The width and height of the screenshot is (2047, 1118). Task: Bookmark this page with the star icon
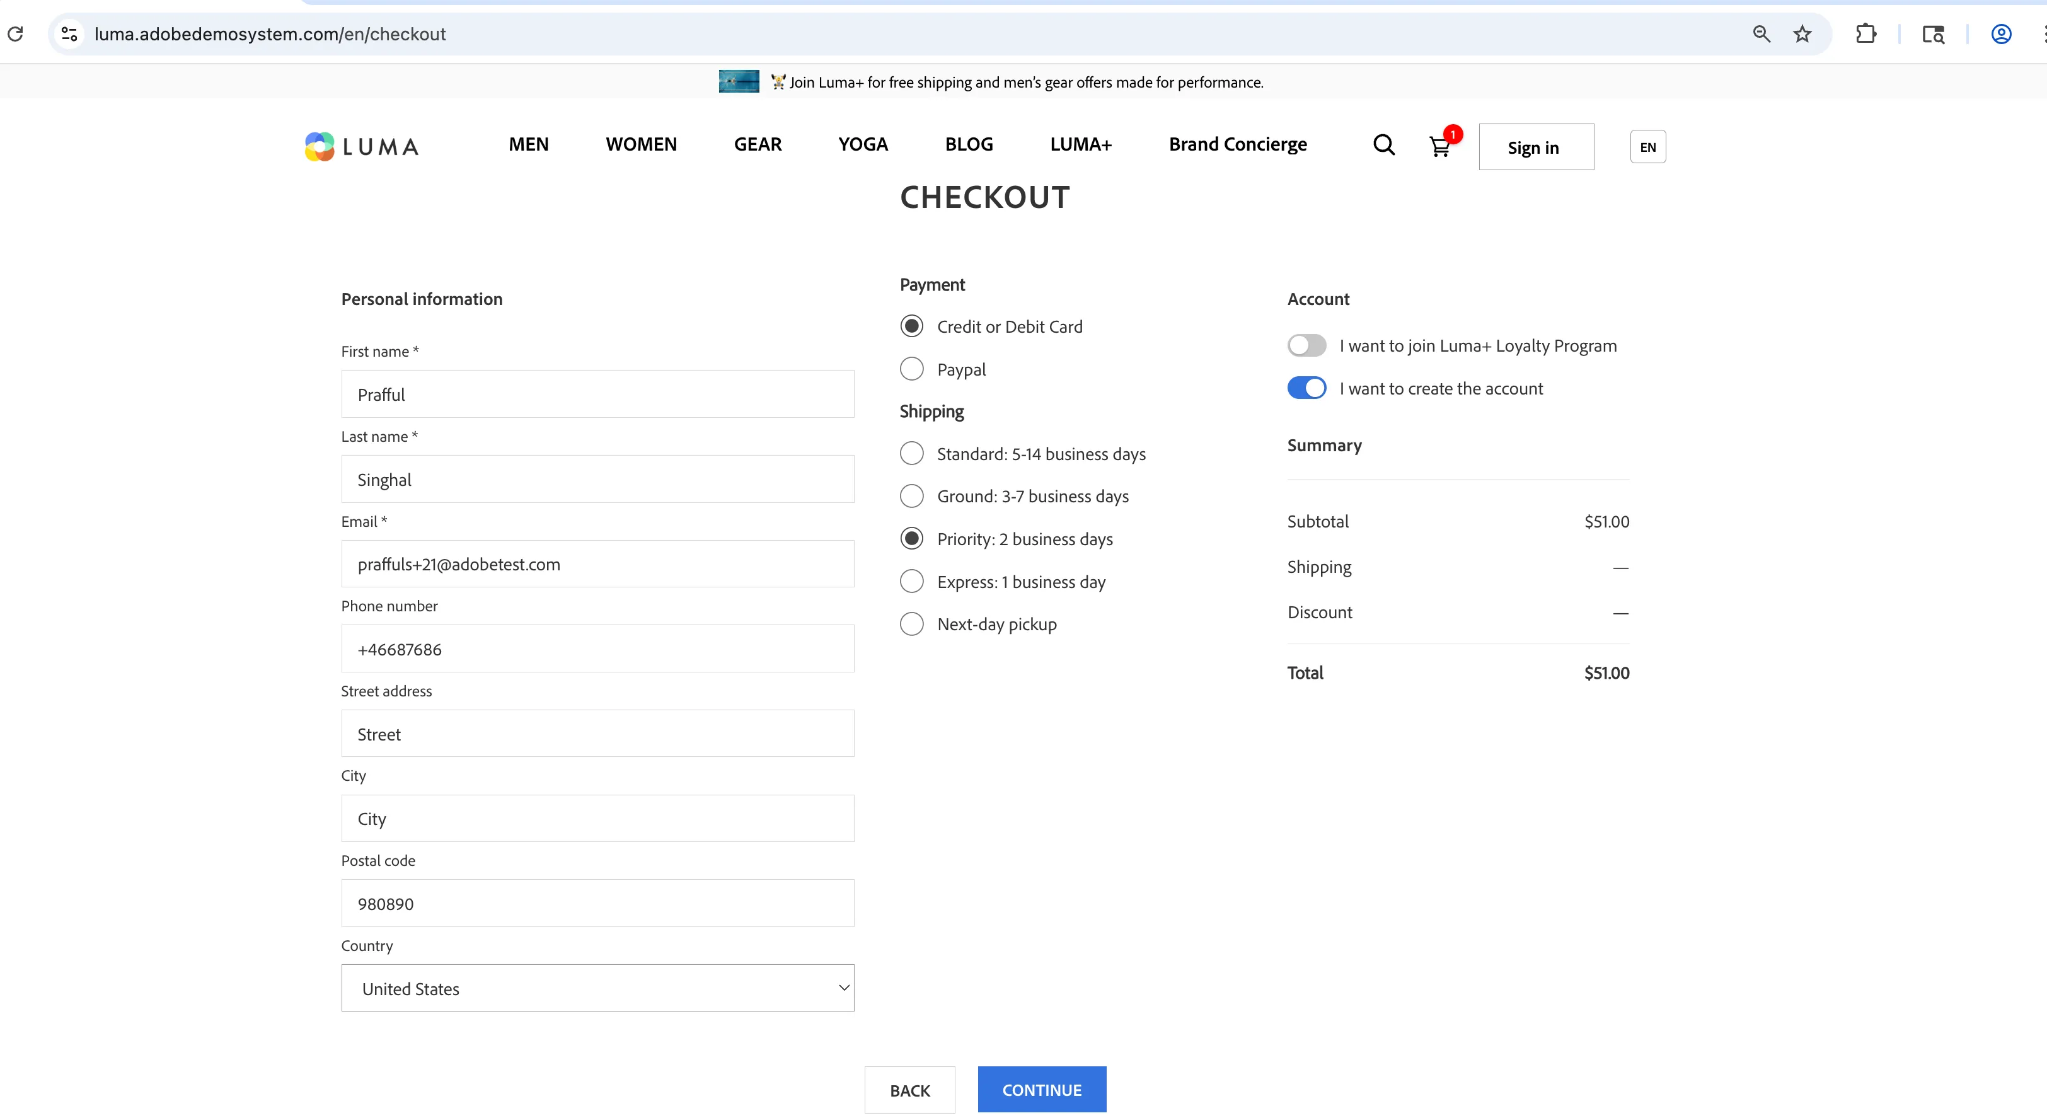(x=1801, y=33)
